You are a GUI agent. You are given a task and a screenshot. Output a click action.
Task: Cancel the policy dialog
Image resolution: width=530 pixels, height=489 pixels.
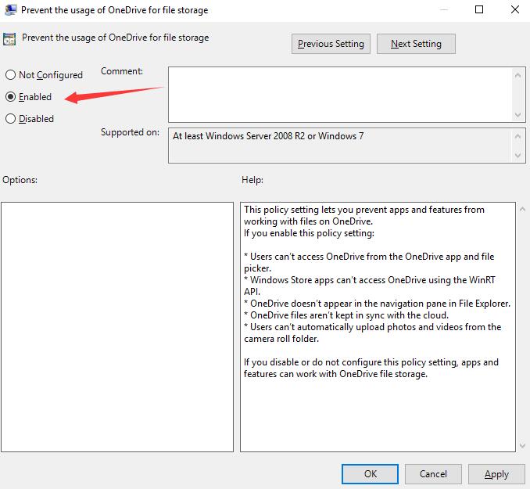[x=433, y=474]
